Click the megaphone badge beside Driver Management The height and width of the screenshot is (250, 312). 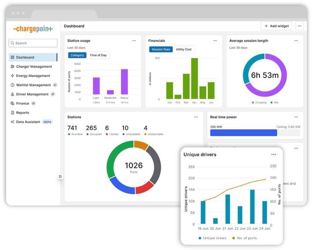(x=53, y=94)
